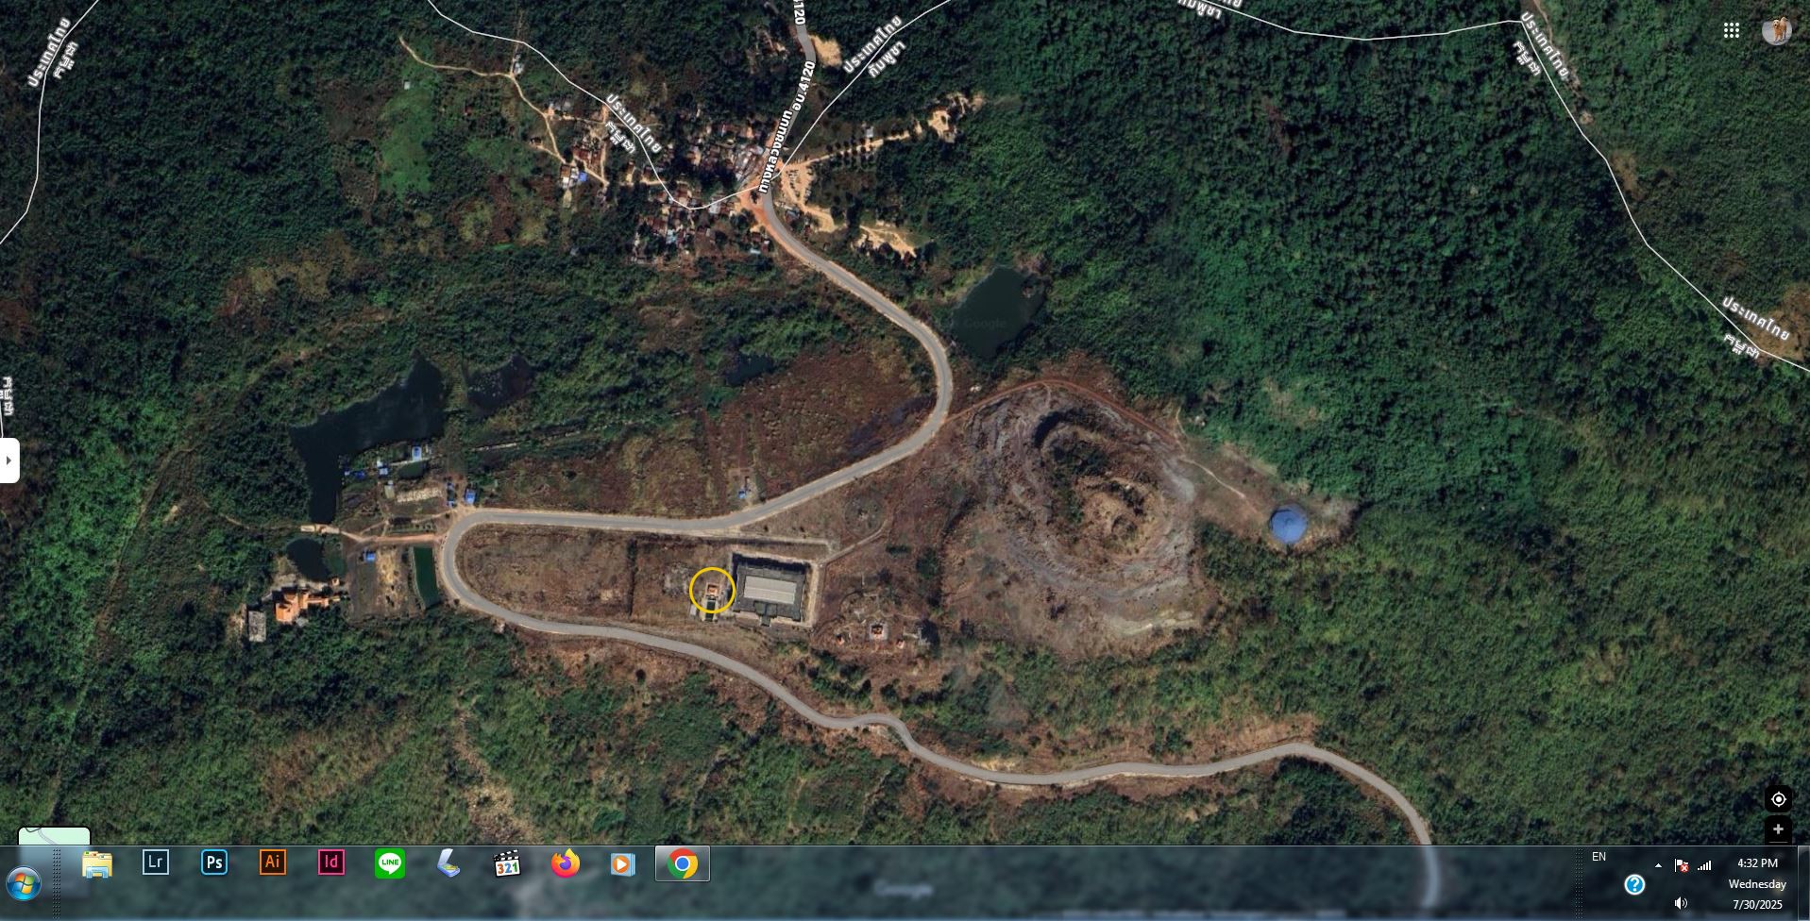Click the blue dome structure on map
This screenshot has height=921, width=1810.
[1289, 525]
